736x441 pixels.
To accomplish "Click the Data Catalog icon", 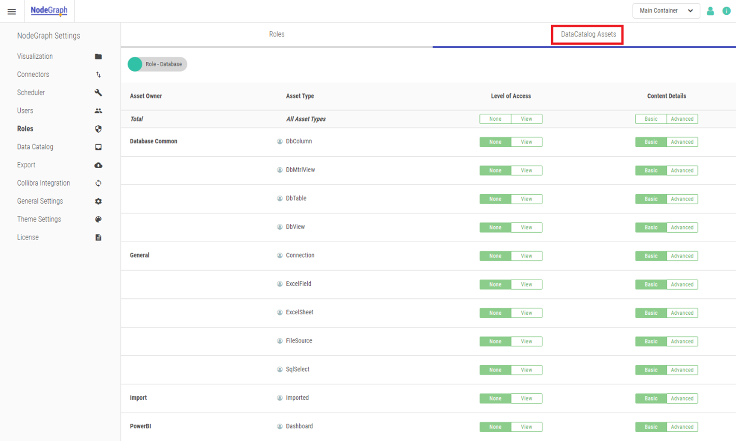I will pos(98,147).
